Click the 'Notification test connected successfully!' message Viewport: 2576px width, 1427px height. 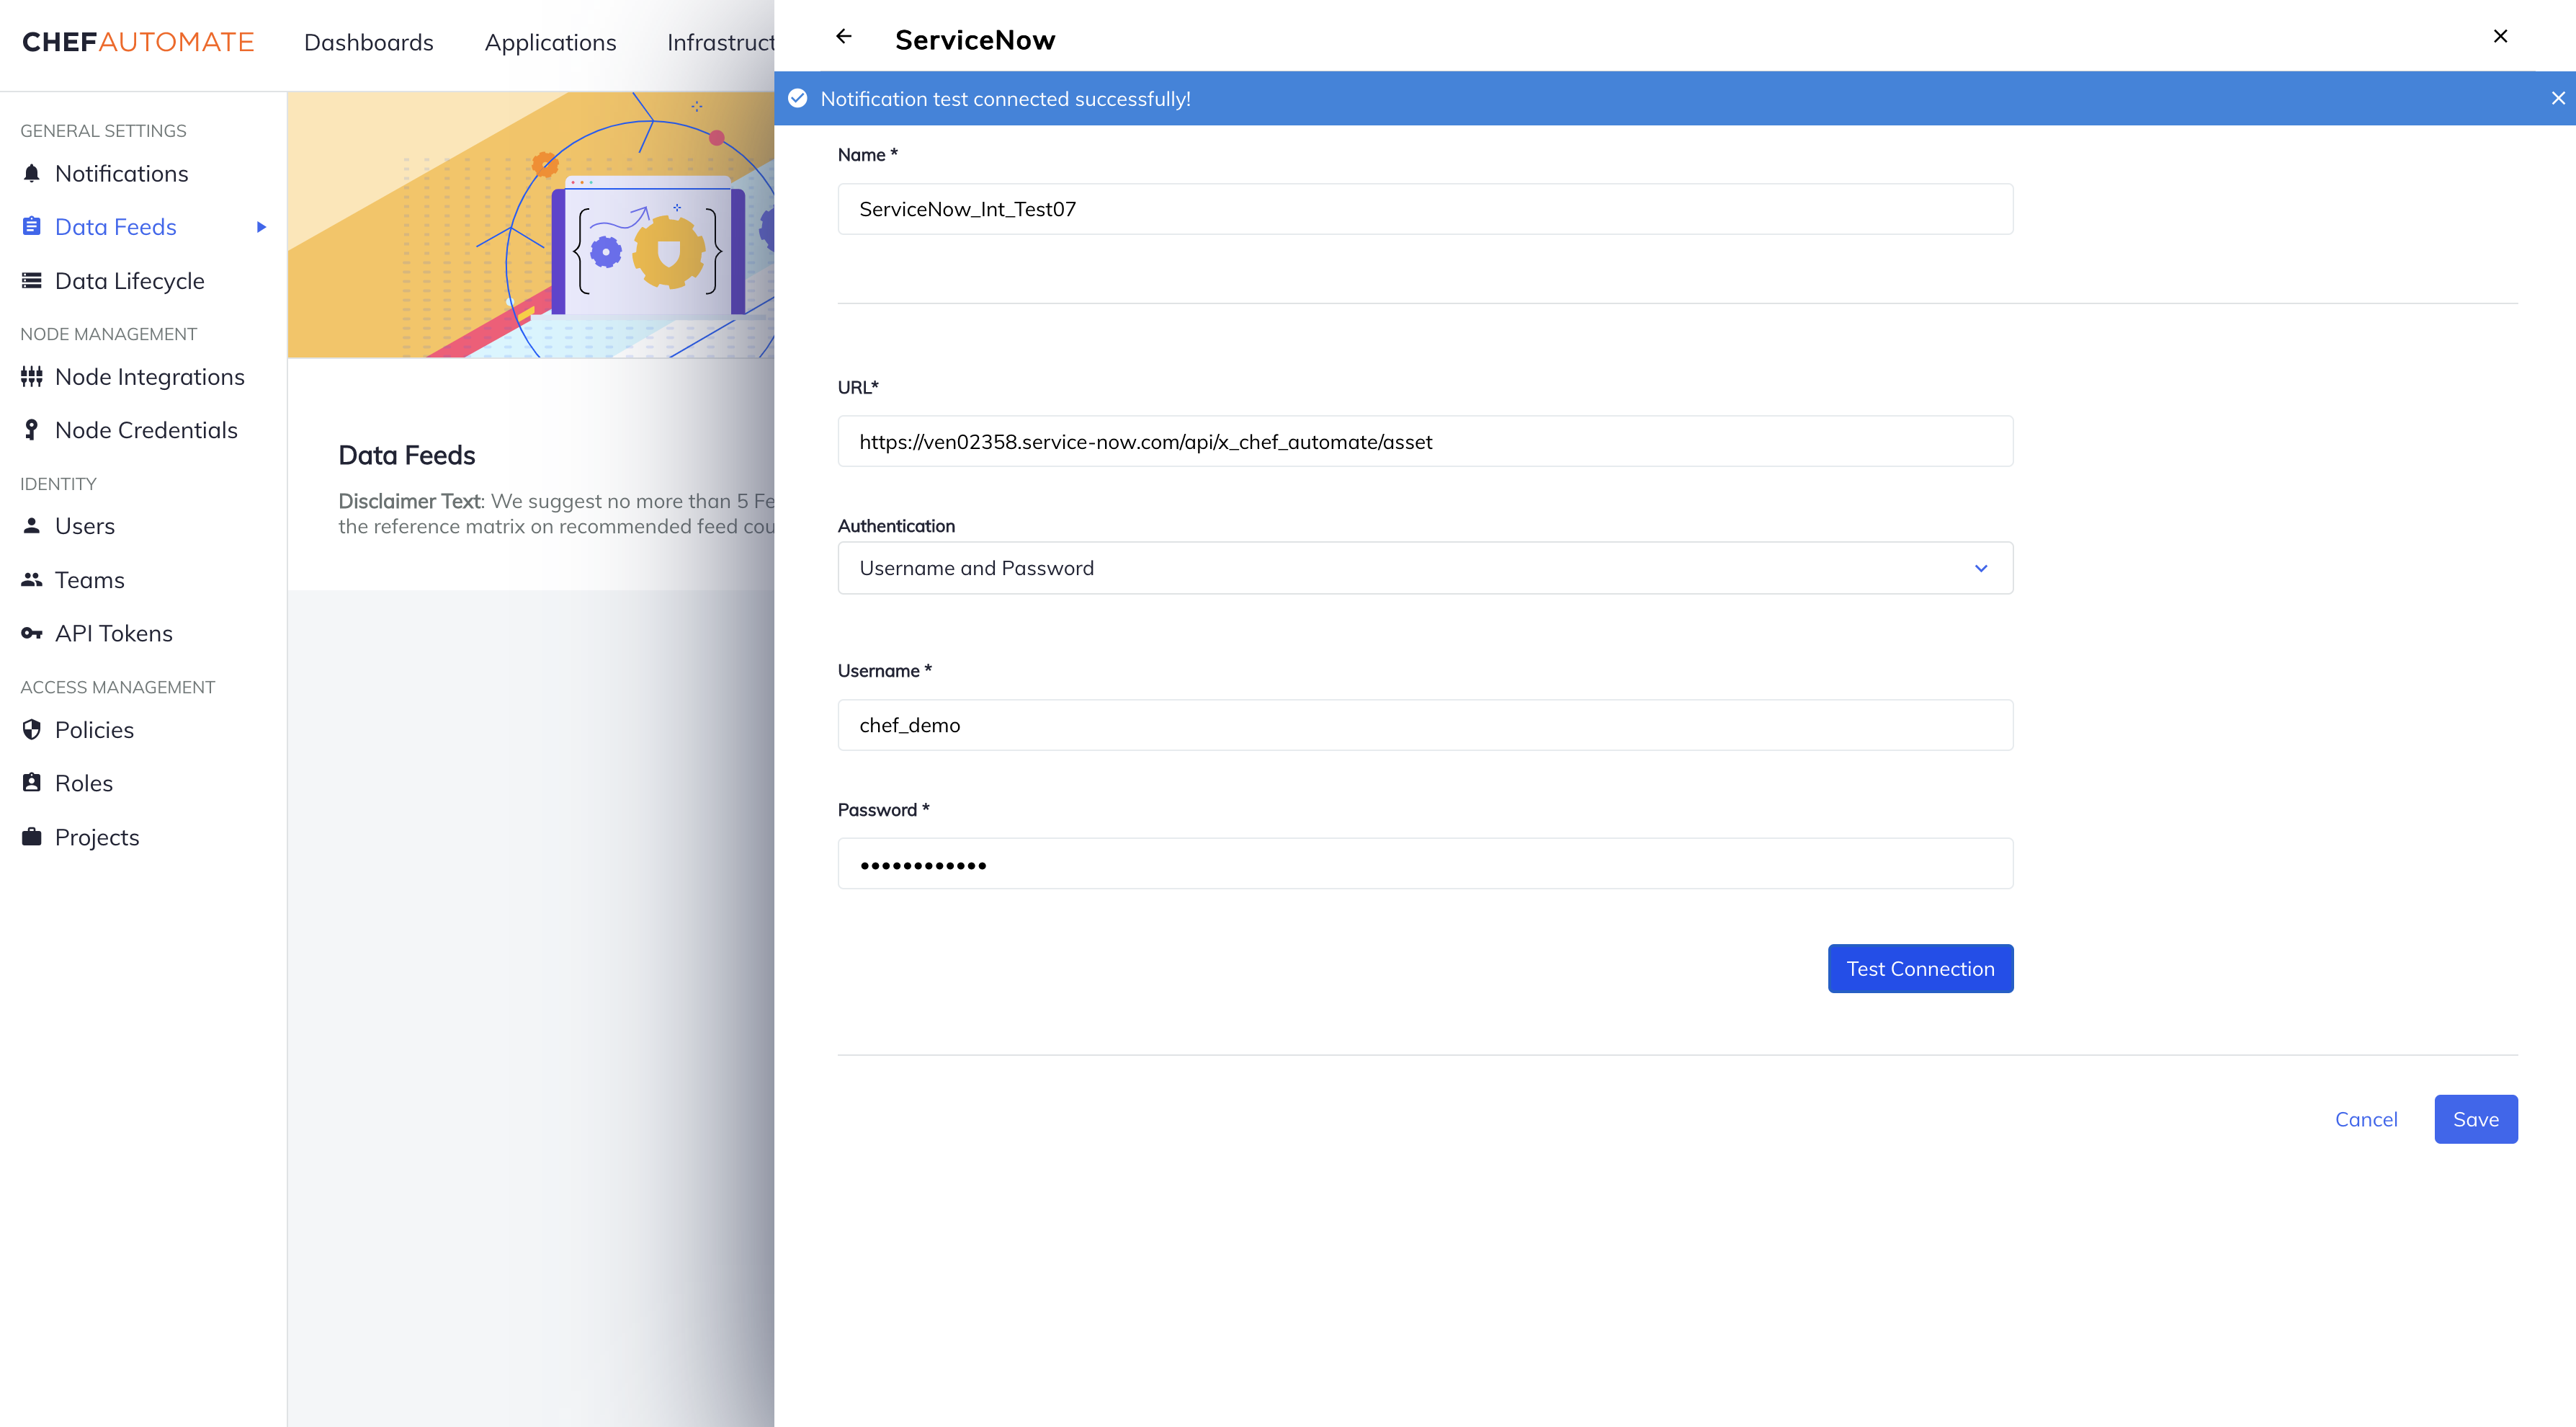coord(1005,99)
